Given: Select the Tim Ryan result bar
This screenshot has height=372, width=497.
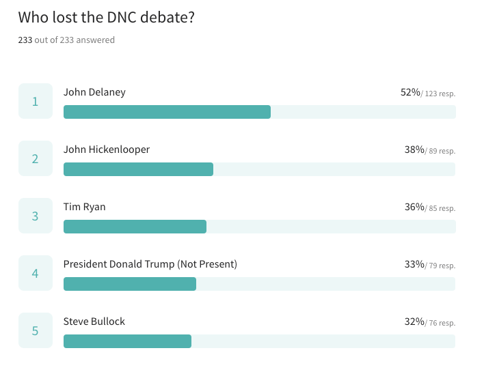Looking at the screenshot, I should (x=260, y=227).
